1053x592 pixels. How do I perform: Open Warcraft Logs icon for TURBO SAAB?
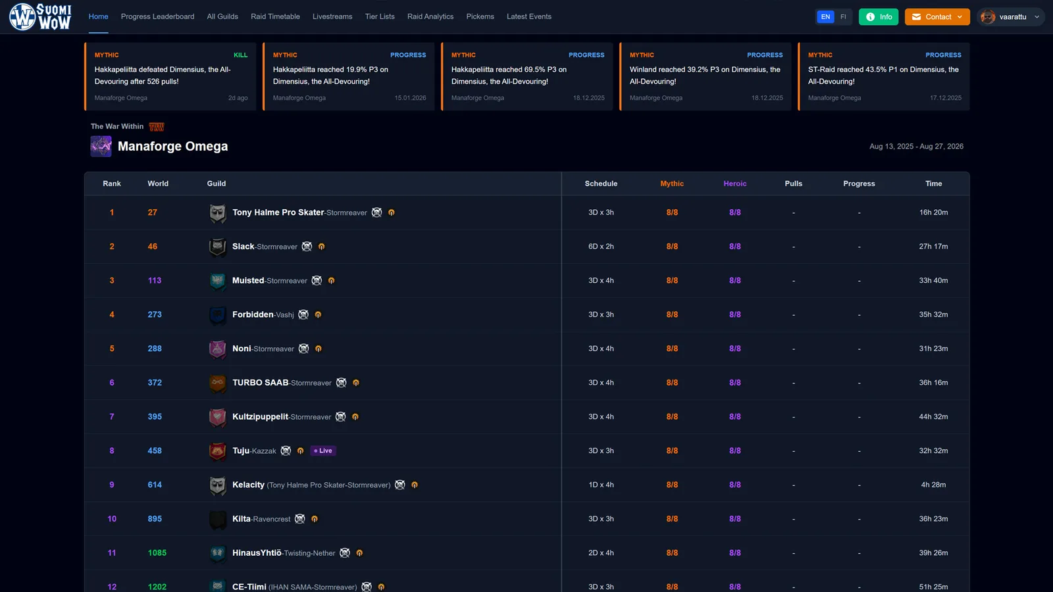[x=341, y=383]
